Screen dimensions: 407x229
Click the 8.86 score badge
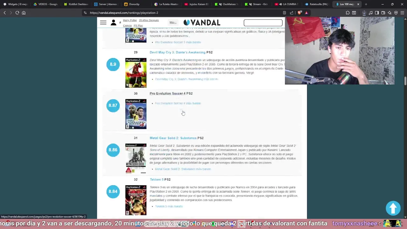[113, 150]
